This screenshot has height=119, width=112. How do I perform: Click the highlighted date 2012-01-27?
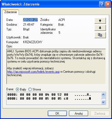pyautogui.click(x=30, y=20)
